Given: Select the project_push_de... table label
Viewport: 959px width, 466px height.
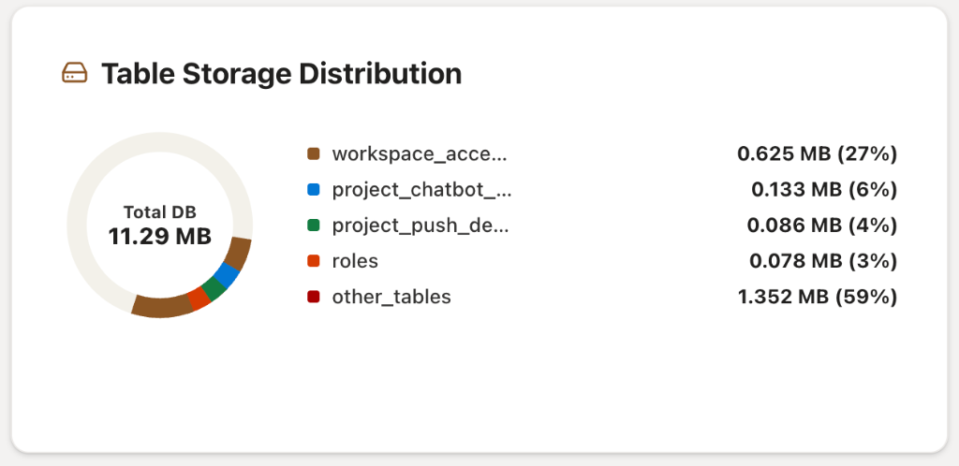Looking at the screenshot, I should [420, 226].
